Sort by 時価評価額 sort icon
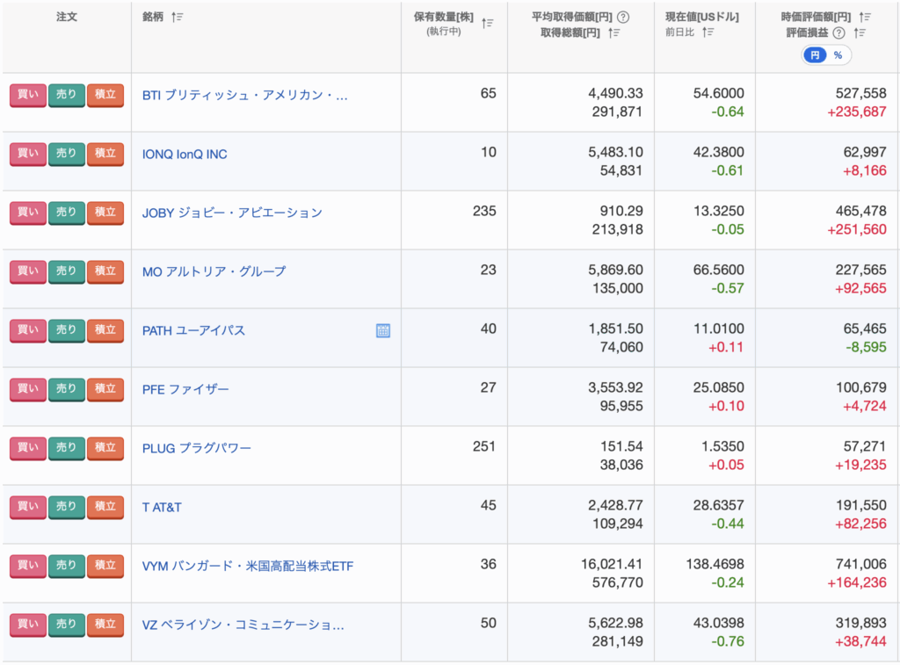 pos(865,18)
